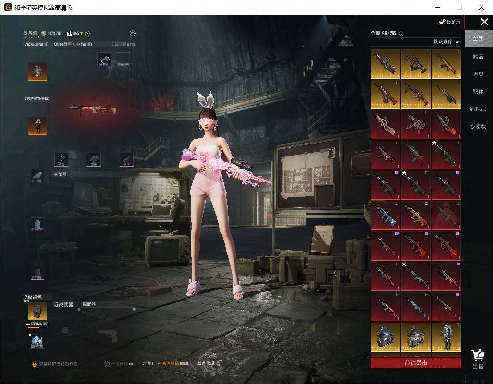Click the 装备保护已成功开启 status text
The image size is (493, 384).
[x=58, y=364]
